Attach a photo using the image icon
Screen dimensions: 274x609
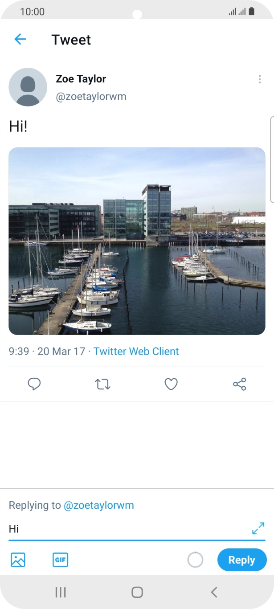point(18,560)
